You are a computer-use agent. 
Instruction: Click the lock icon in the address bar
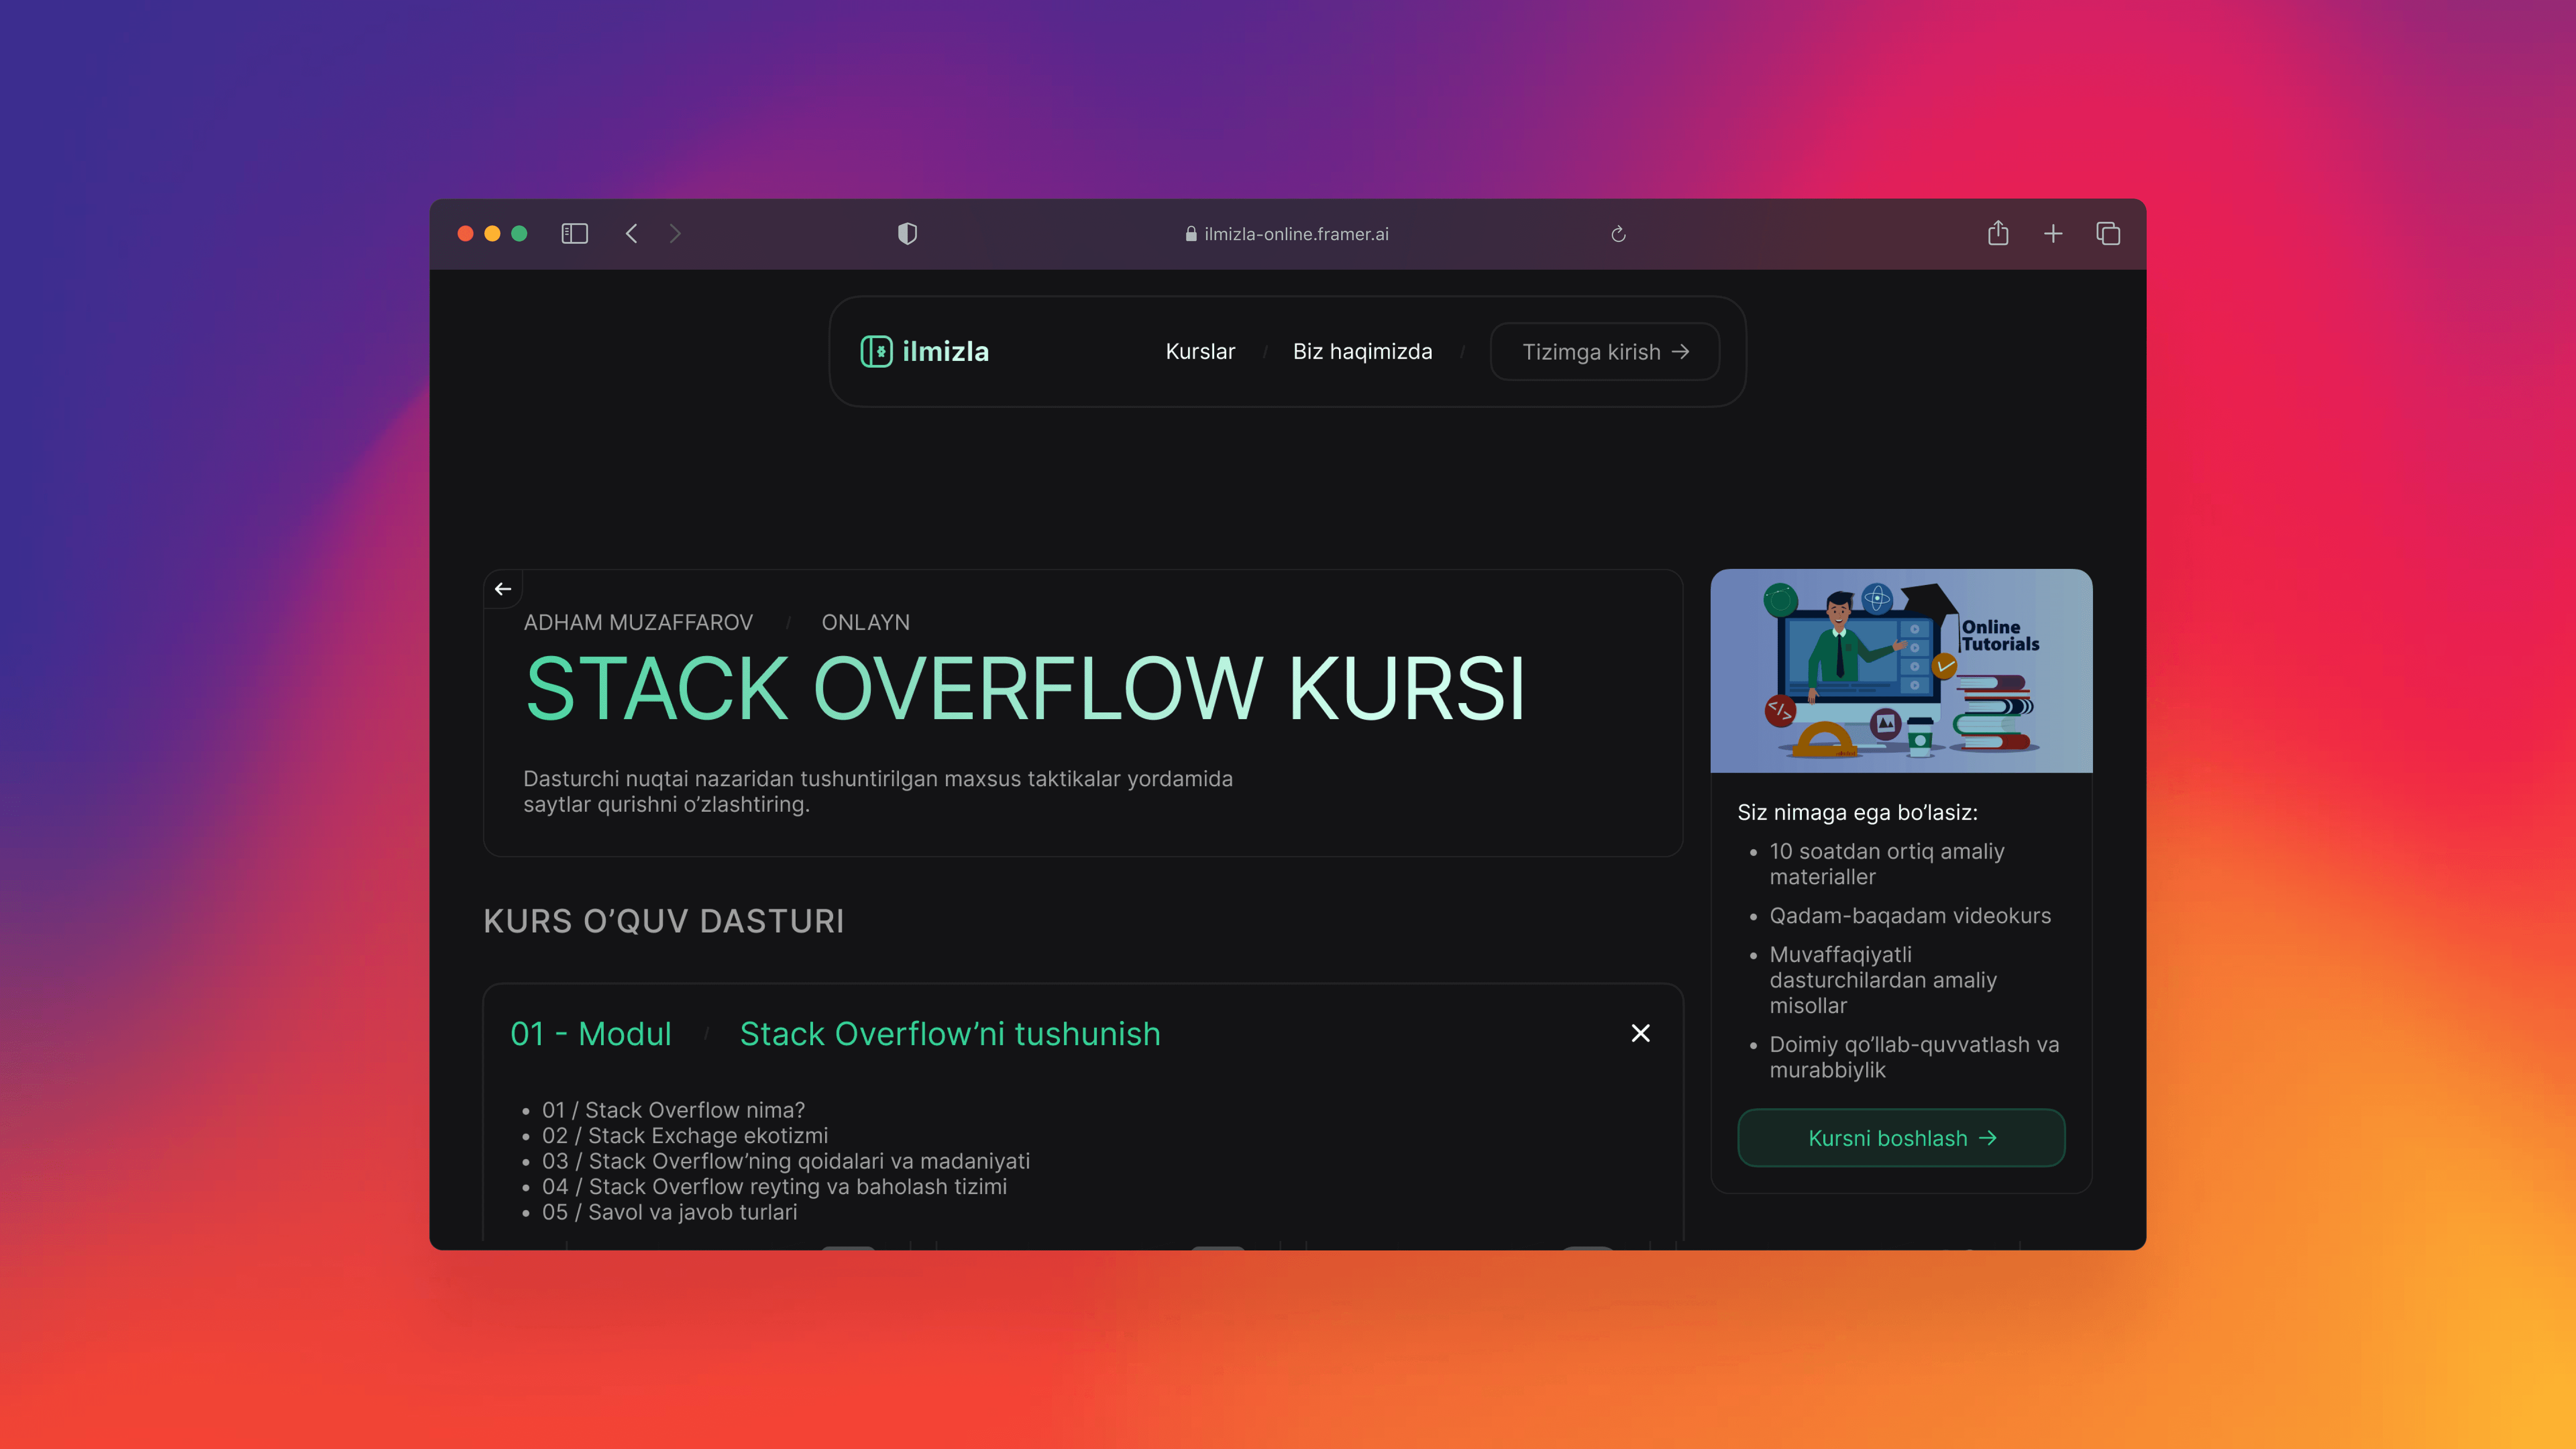click(x=1190, y=234)
